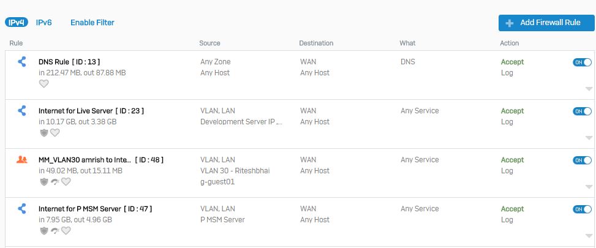The image size is (596, 248).
Task: Click the network rule icon beside Internet for Live Server
Action: tap(22, 110)
